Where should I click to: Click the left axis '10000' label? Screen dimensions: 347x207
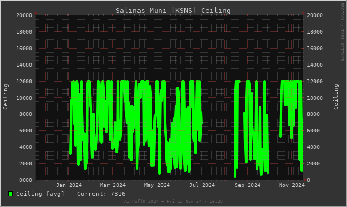click(24, 98)
